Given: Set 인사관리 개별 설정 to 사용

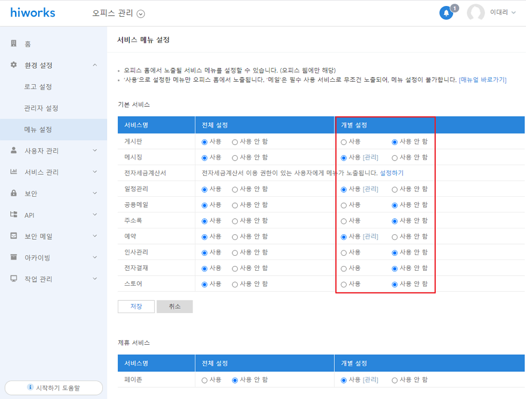Looking at the screenshot, I should pos(344,253).
